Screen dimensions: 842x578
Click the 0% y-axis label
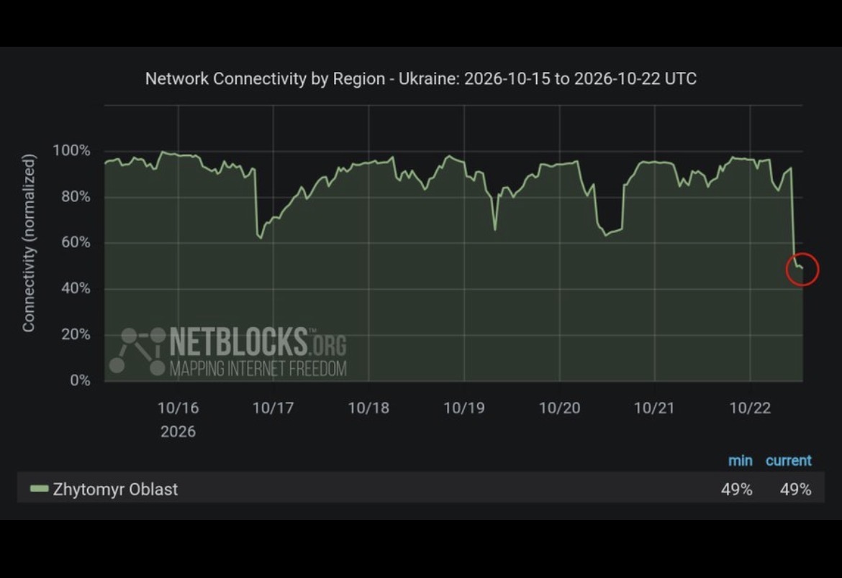click(80, 380)
